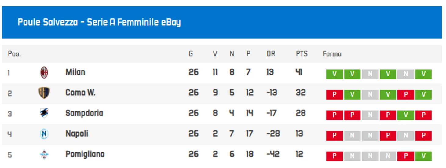Click the PTS column header
Image resolution: width=446 pixels, height=168 pixels.
coord(302,54)
